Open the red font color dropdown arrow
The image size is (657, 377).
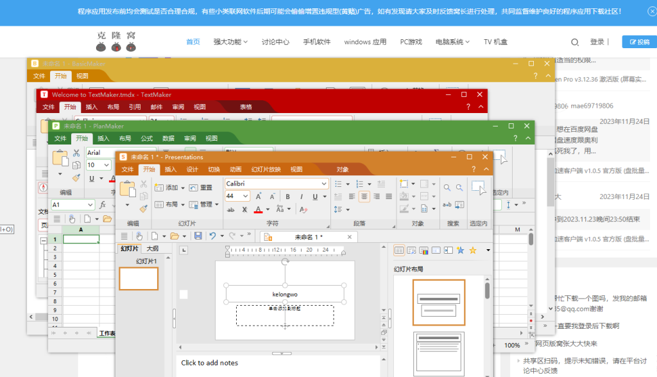[268, 209]
